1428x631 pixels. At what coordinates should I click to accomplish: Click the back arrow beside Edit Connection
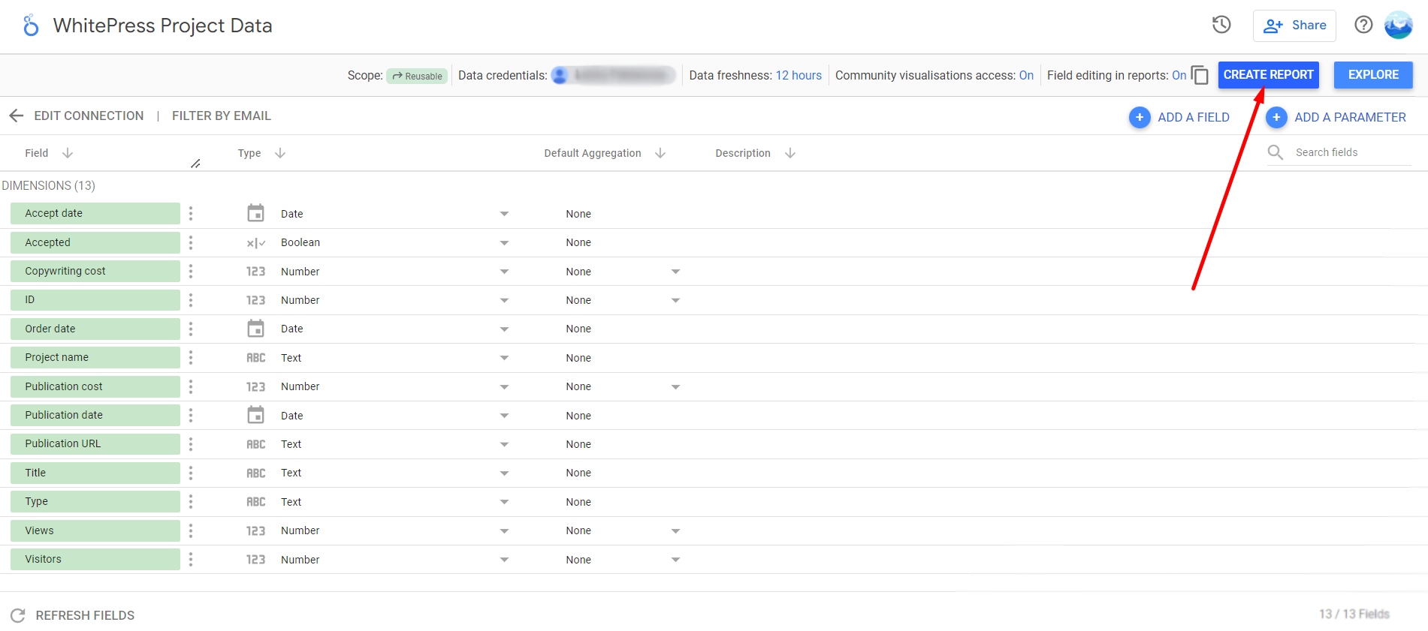[16, 116]
